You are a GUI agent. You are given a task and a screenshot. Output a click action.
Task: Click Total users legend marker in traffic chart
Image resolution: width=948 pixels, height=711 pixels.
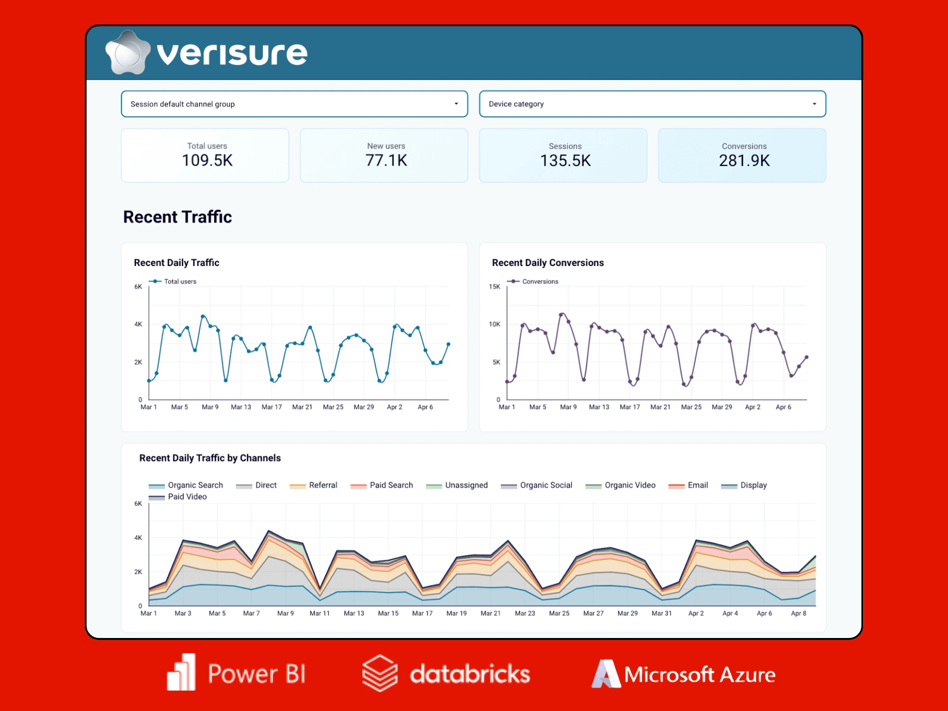[x=155, y=282]
